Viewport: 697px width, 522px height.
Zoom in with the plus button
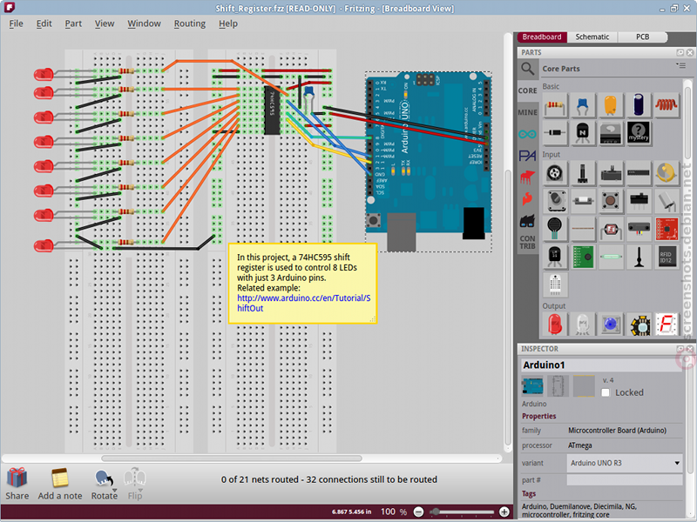click(504, 512)
